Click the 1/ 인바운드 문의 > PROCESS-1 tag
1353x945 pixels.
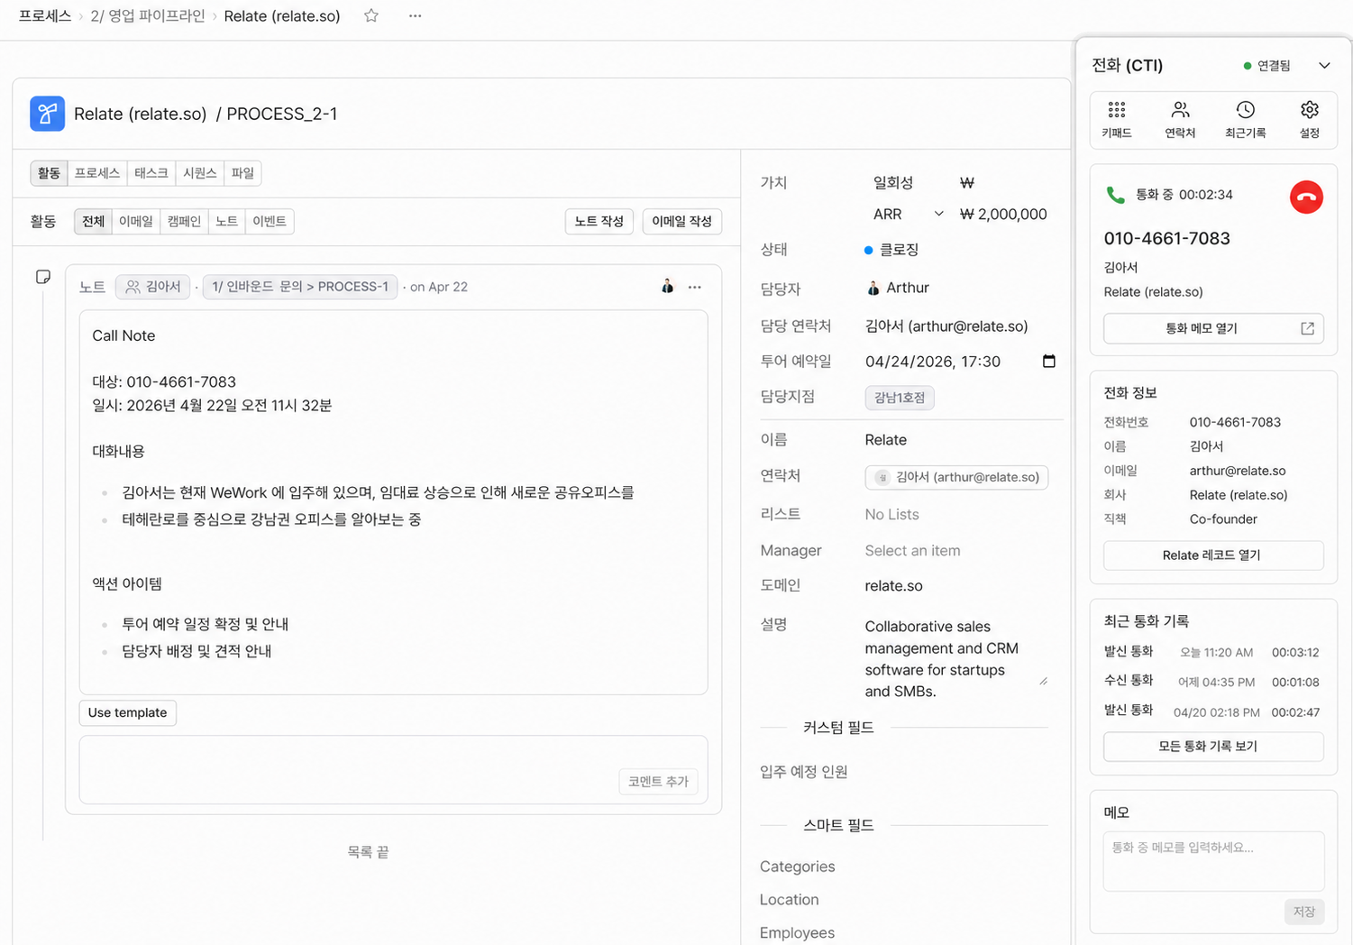tap(300, 287)
